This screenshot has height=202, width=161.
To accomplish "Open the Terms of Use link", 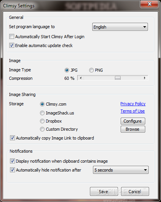I will (x=133, y=111).
